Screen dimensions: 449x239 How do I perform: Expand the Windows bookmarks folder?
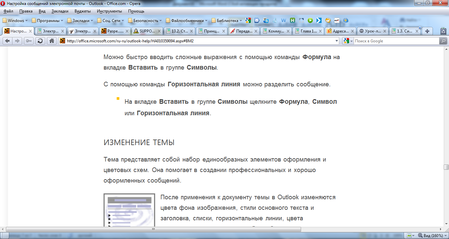(15, 20)
